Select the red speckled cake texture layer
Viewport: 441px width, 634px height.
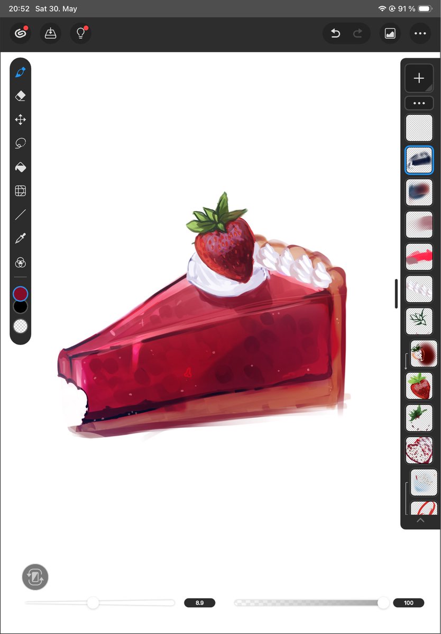pyautogui.click(x=419, y=450)
